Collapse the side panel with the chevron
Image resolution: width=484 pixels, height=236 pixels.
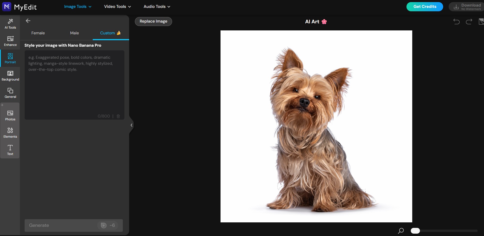pos(131,125)
